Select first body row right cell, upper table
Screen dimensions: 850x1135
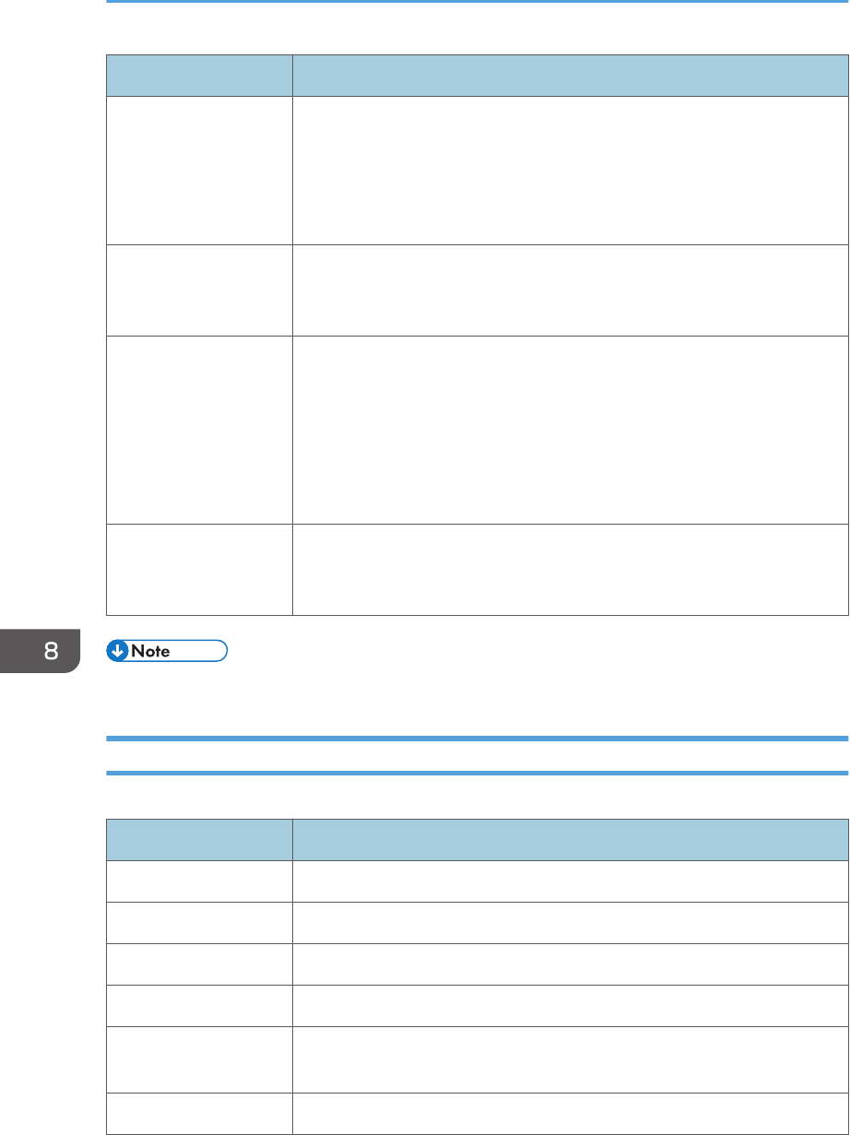pos(570,170)
